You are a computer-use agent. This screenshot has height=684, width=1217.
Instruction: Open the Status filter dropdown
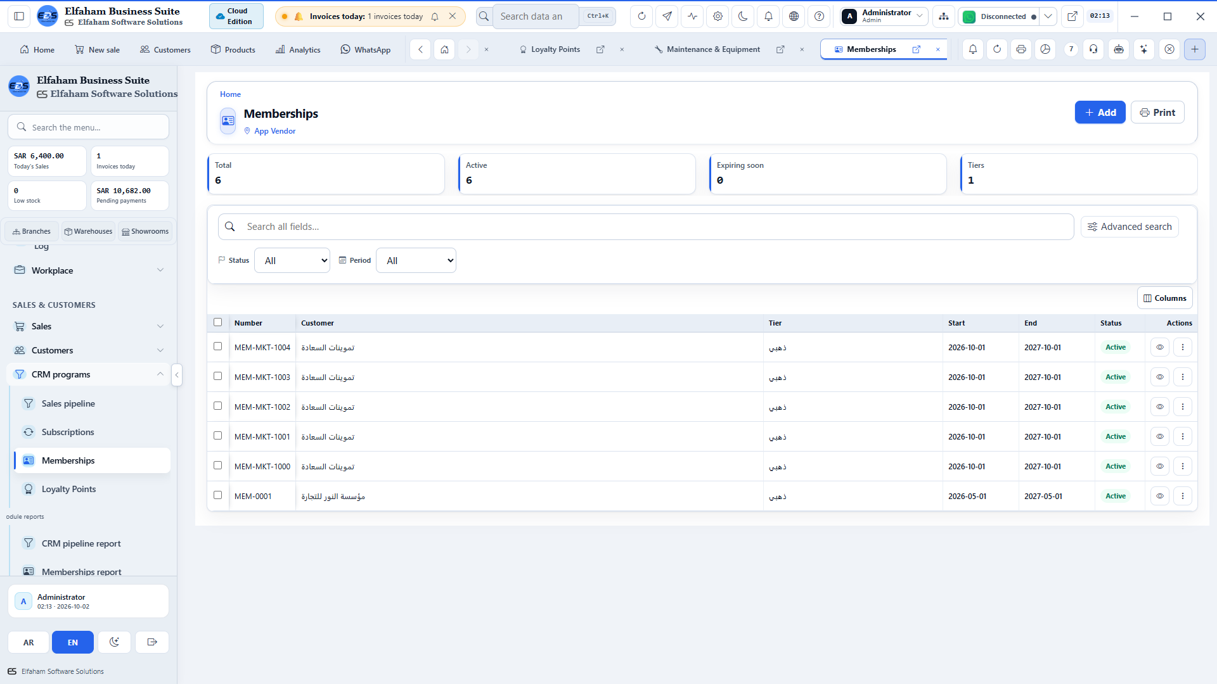(292, 260)
